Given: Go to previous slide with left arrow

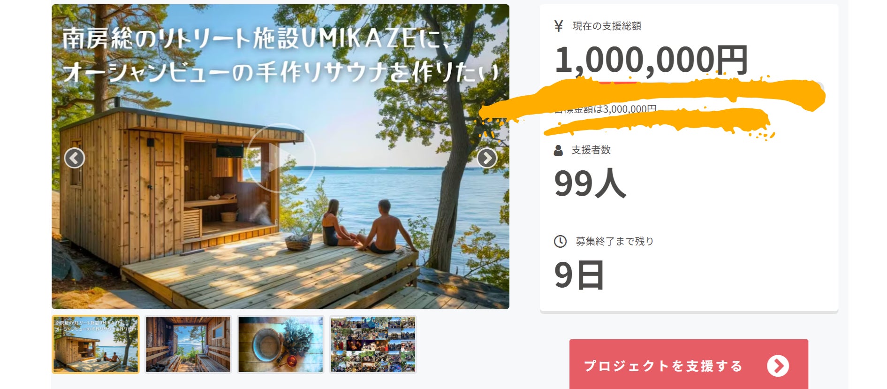Looking at the screenshot, I should (x=75, y=158).
